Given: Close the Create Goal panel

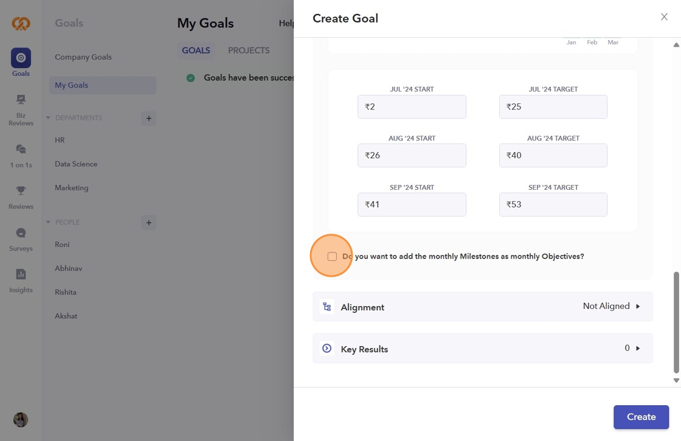Looking at the screenshot, I should tap(664, 17).
